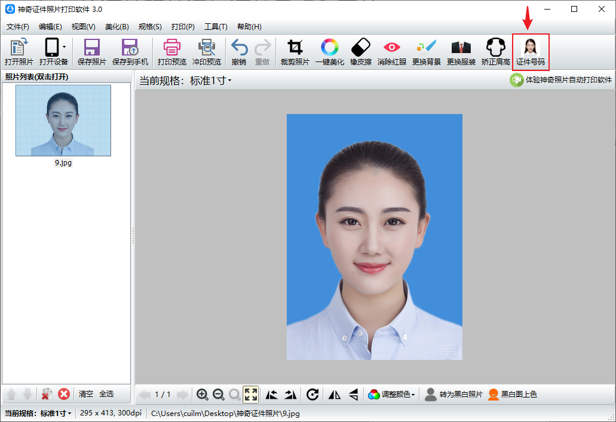The width and height of the screenshot is (616, 422).
Task: Click the 一键美化 one-click beautify icon
Action: 329,52
